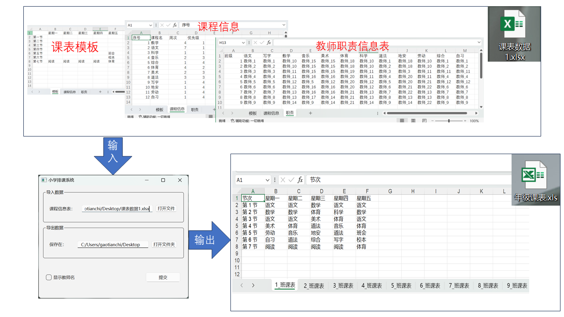Expand the H13 name box dropdown

point(243,43)
